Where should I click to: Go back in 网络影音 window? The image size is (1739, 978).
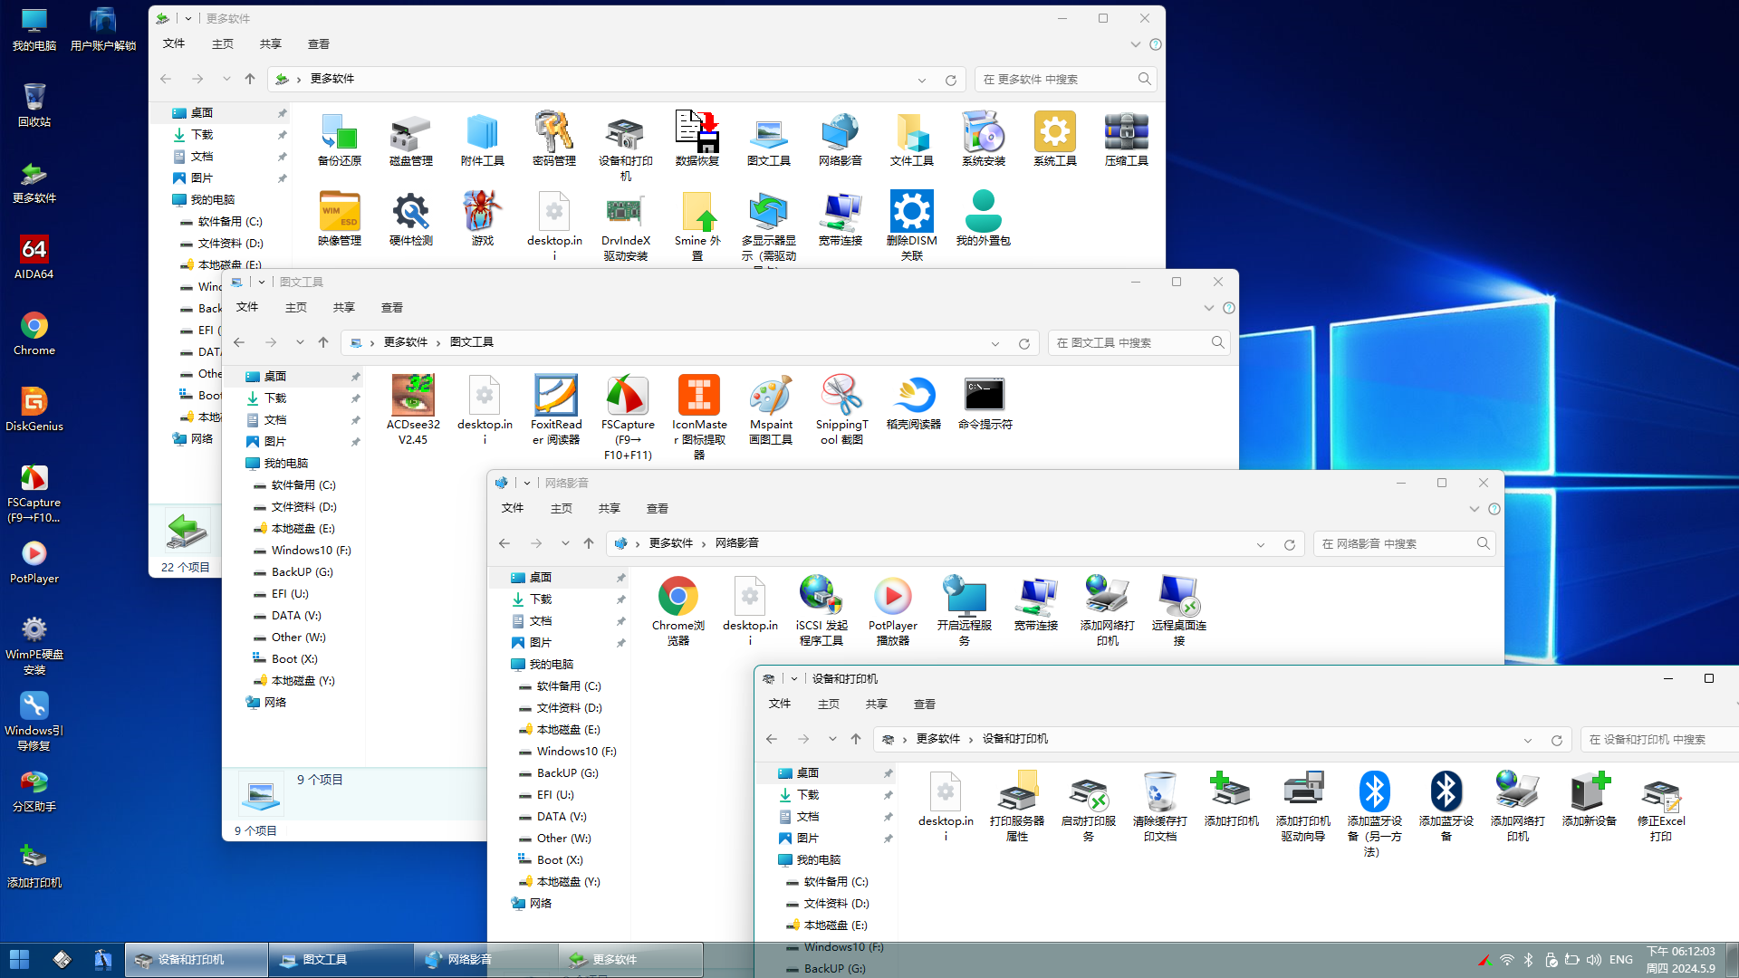[x=504, y=543]
